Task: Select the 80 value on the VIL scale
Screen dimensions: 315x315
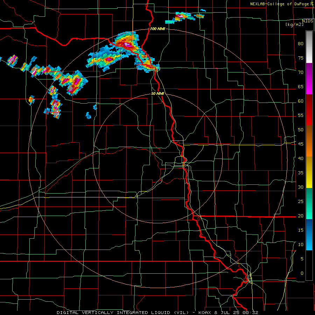Action: pyautogui.click(x=301, y=44)
